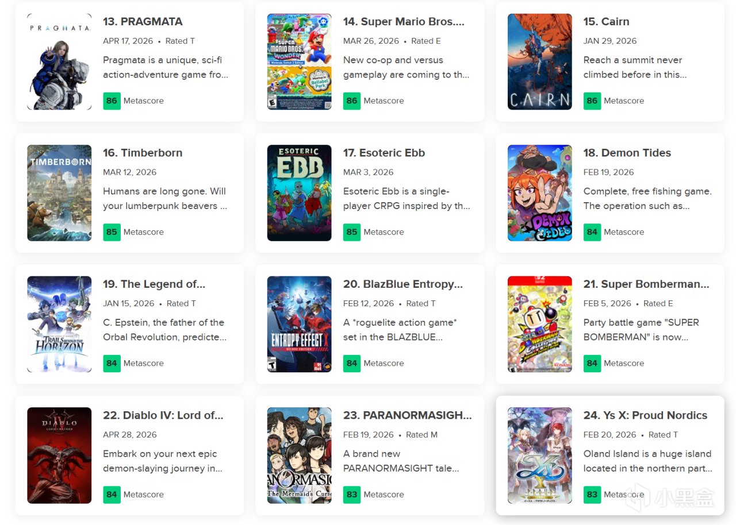Open the "16. Timberborn" title link
This screenshot has height=525, width=736.
[x=143, y=153]
